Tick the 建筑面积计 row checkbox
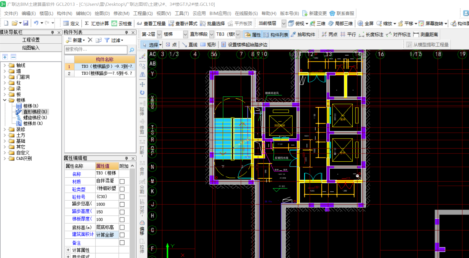 (x=122, y=235)
